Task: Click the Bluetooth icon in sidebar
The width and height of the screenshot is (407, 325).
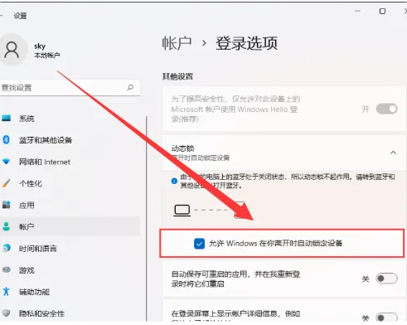Action: point(6,140)
